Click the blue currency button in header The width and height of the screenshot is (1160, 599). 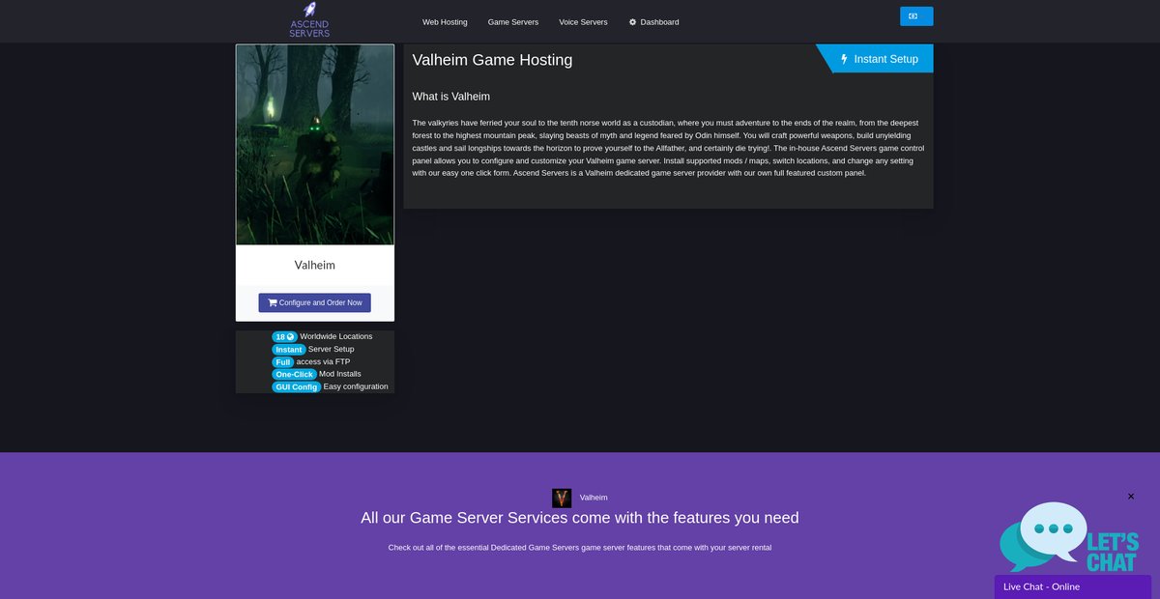(916, 16)
